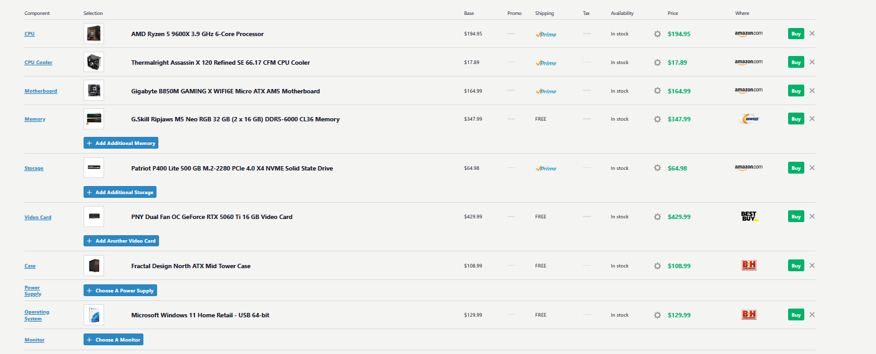Open settings gear for Thermalright CPU cooler row
The image size is (876, 354).
657,62
